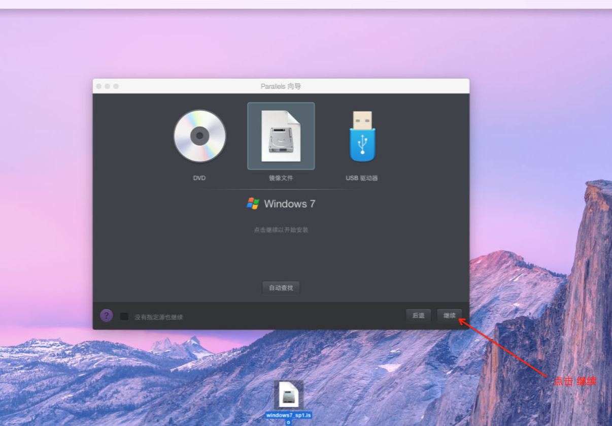Select the DVD disc source icon
Screen dimensions: 612x426
[199, 136]
